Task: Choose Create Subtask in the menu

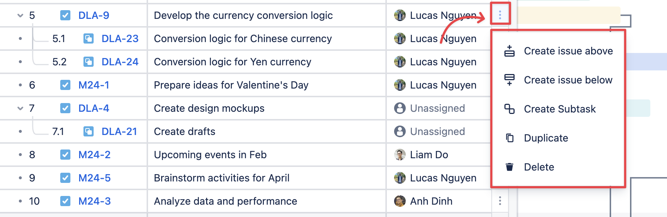Action: 560,109
